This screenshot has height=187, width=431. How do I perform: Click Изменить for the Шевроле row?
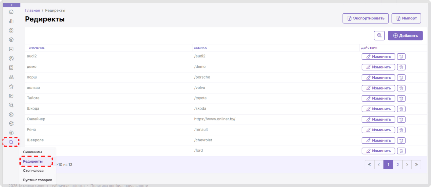[378, 141]
